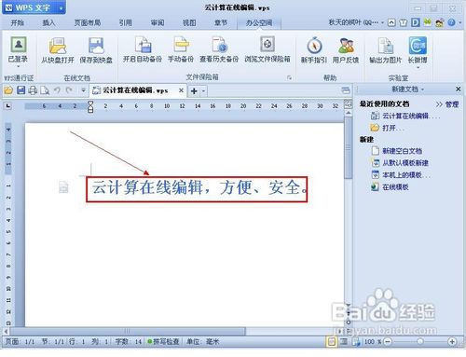Click the zoom slider handle
466x357 pixels.
(x=420, y=342)
